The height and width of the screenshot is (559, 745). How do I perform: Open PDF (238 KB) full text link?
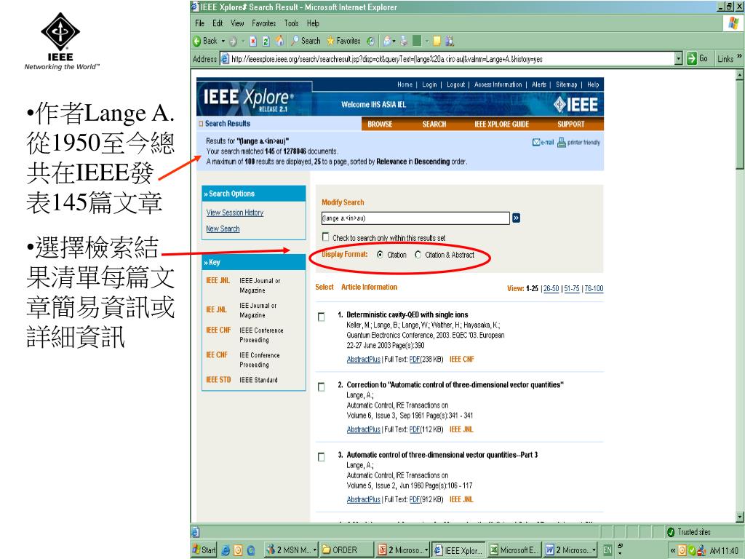click(x=414, y=360)
